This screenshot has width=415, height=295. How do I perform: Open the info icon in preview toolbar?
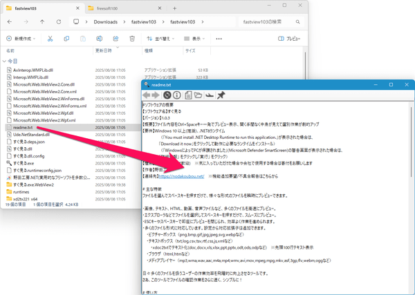click(x=177, y=95)
